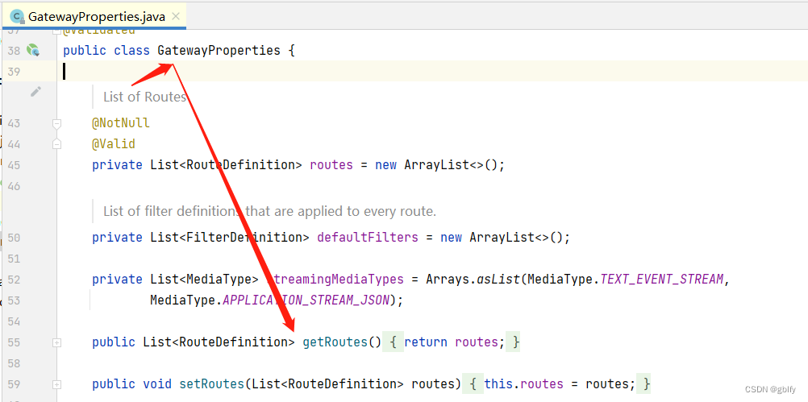808x402 pixels.
Task: Collapse fold marker at line 43
Action: click(56, 123)
